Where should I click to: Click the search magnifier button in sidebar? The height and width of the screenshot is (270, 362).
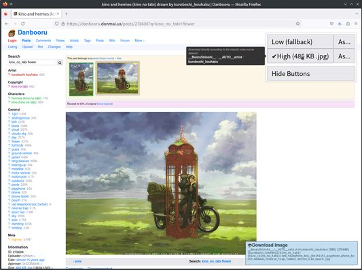[60, 62]
